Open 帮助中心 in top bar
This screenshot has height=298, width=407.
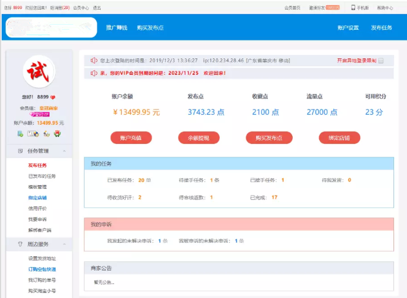pos(385,8)
